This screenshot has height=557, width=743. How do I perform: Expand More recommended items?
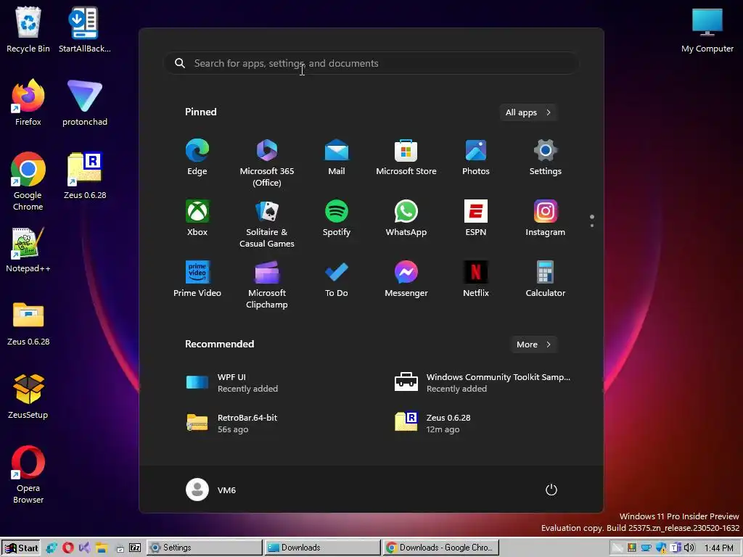coord(533,344)
